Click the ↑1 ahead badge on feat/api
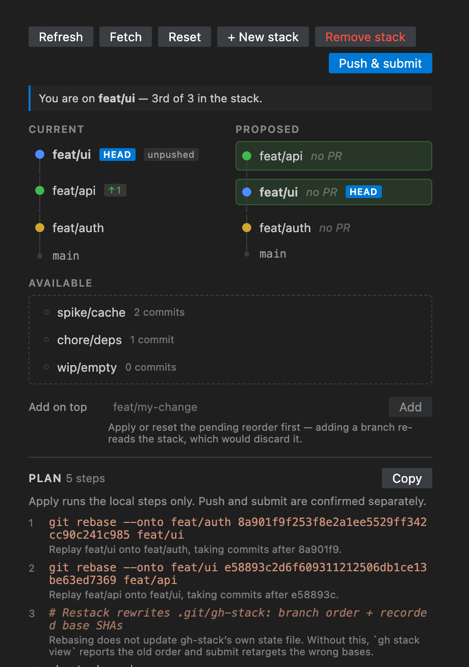Image resolution: width=469 pixels, height=667 pixels. [115, 190]
